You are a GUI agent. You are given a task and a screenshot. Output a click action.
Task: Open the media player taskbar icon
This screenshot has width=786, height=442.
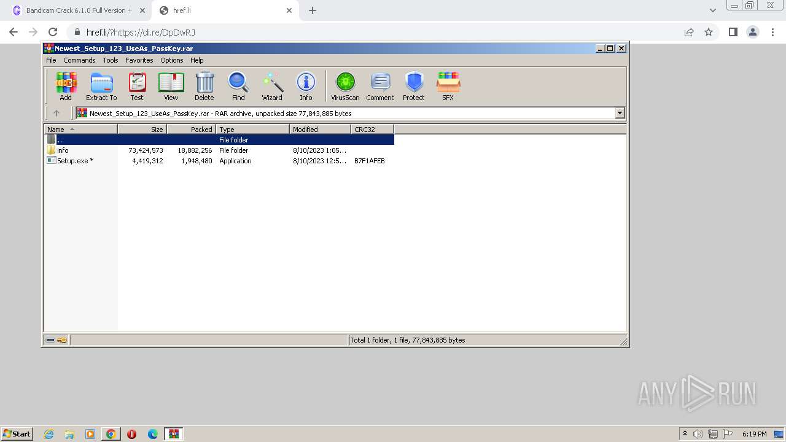pos(90,434)
